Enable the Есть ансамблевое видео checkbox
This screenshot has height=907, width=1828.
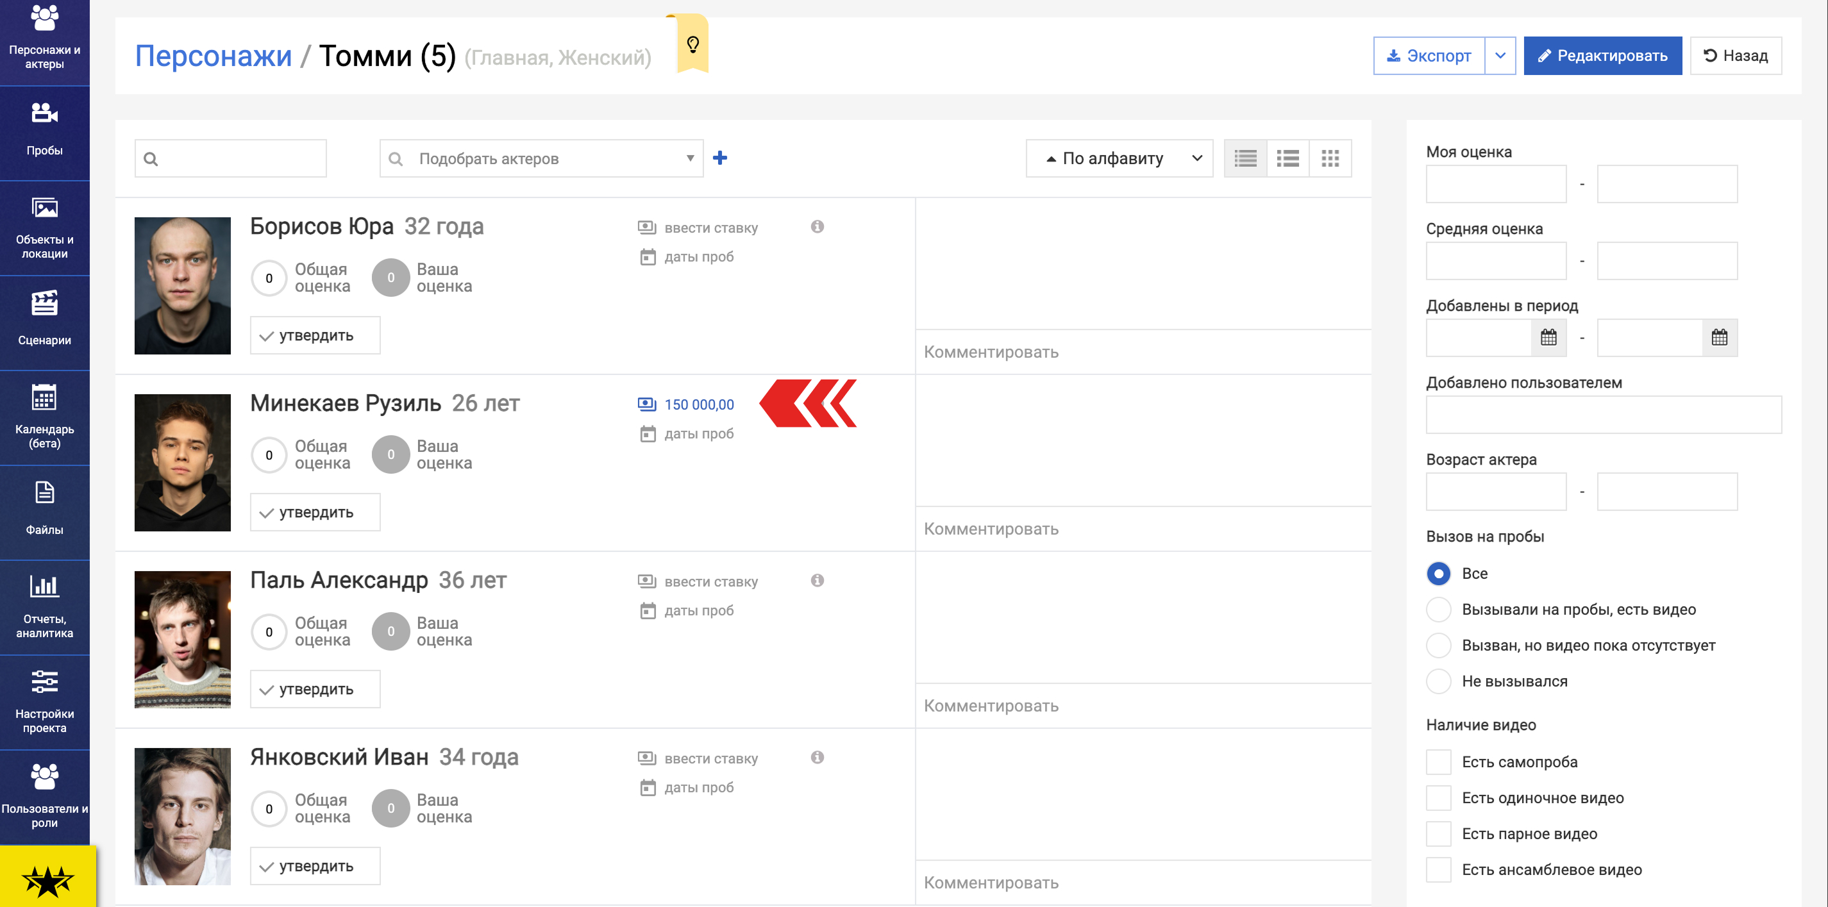[x=1438, y=870]
